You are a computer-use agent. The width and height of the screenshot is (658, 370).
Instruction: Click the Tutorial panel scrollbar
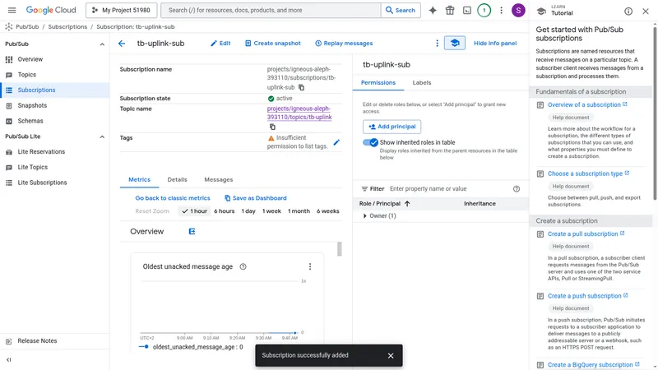(655, 113)
